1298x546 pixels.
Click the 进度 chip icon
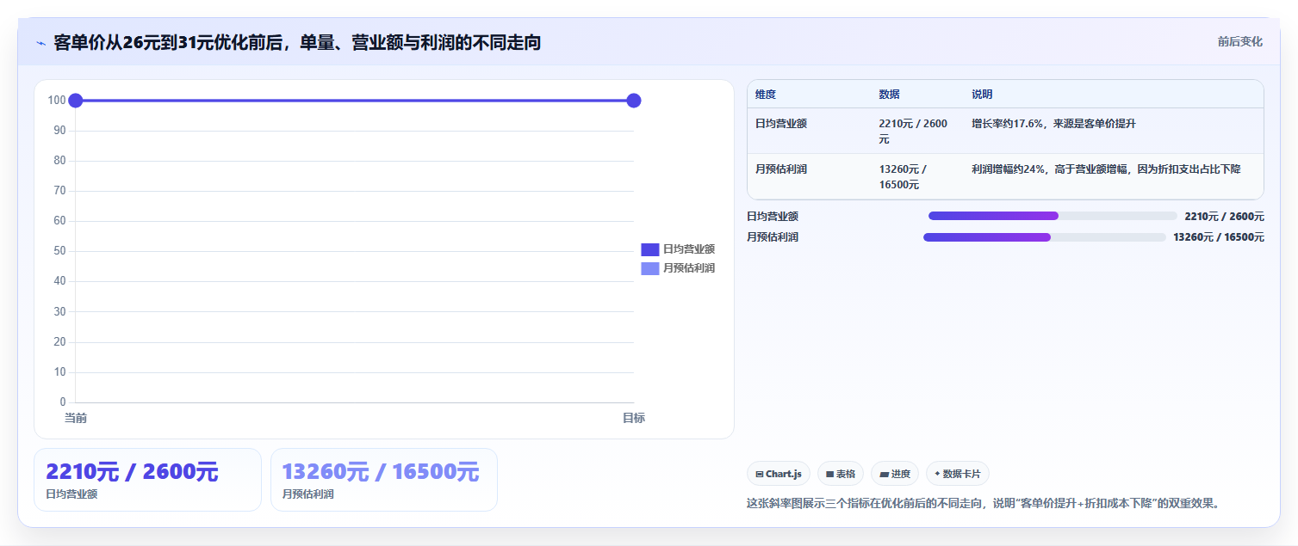click(884, 474)
